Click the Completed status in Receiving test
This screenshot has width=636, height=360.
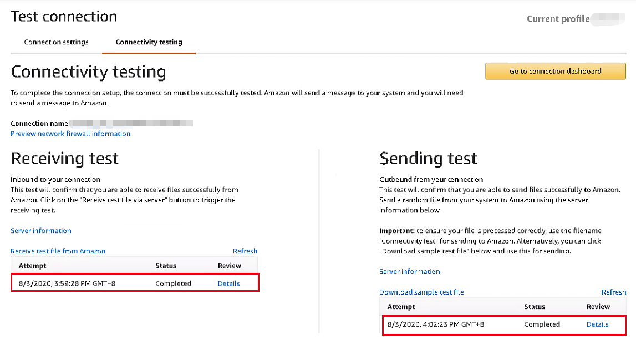[x=173, y=283]
